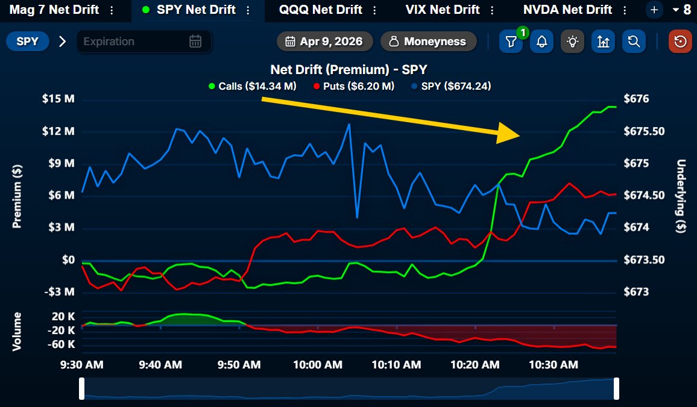Toggle Puts series in the legend
697x407 pixels.
(354, 86)
